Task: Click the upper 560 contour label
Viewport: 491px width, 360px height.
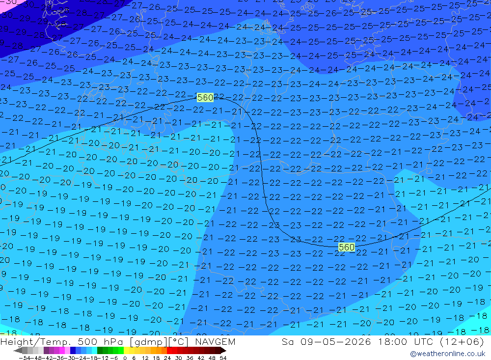Action: point(205,97)
